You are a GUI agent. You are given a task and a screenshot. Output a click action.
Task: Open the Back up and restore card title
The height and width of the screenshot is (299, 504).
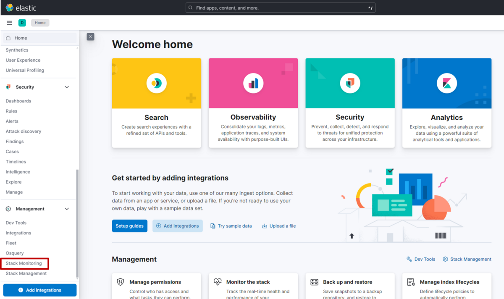coord(348,282)
